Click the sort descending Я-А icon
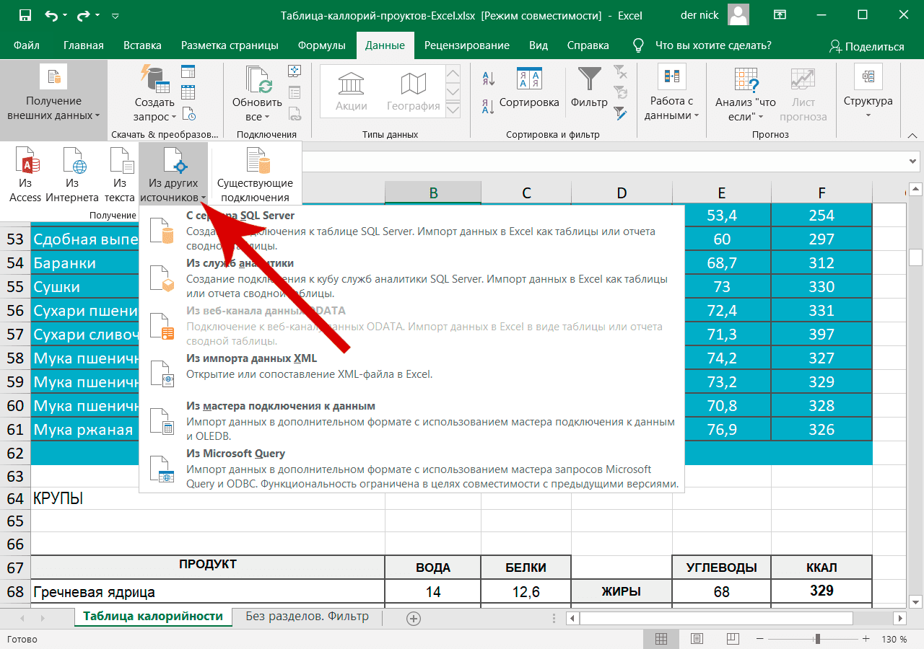The image size is (924, 649). tap(488, 106)
